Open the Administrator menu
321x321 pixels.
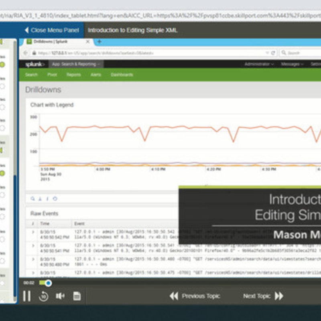[x=259, y=64]
